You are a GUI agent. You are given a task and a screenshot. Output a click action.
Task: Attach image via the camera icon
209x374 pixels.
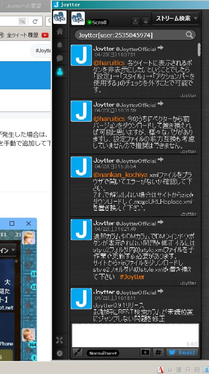pos(145,352)
